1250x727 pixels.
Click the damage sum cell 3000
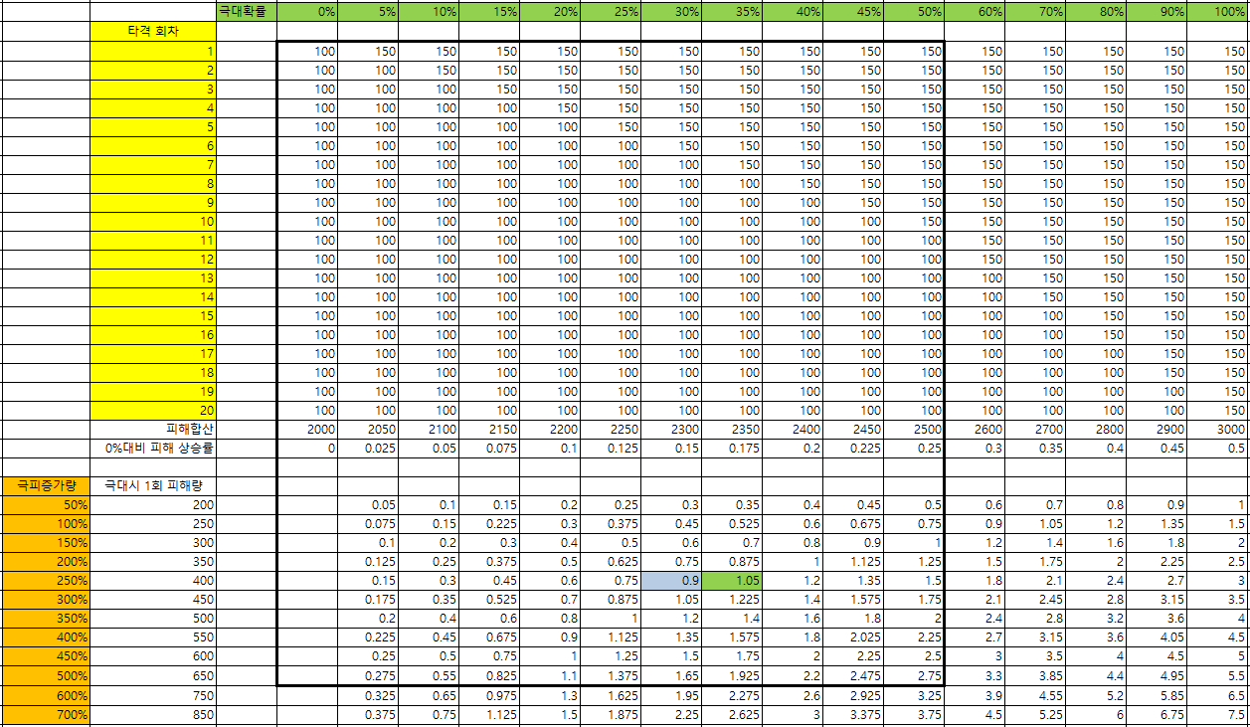[x=1218, y=429]
